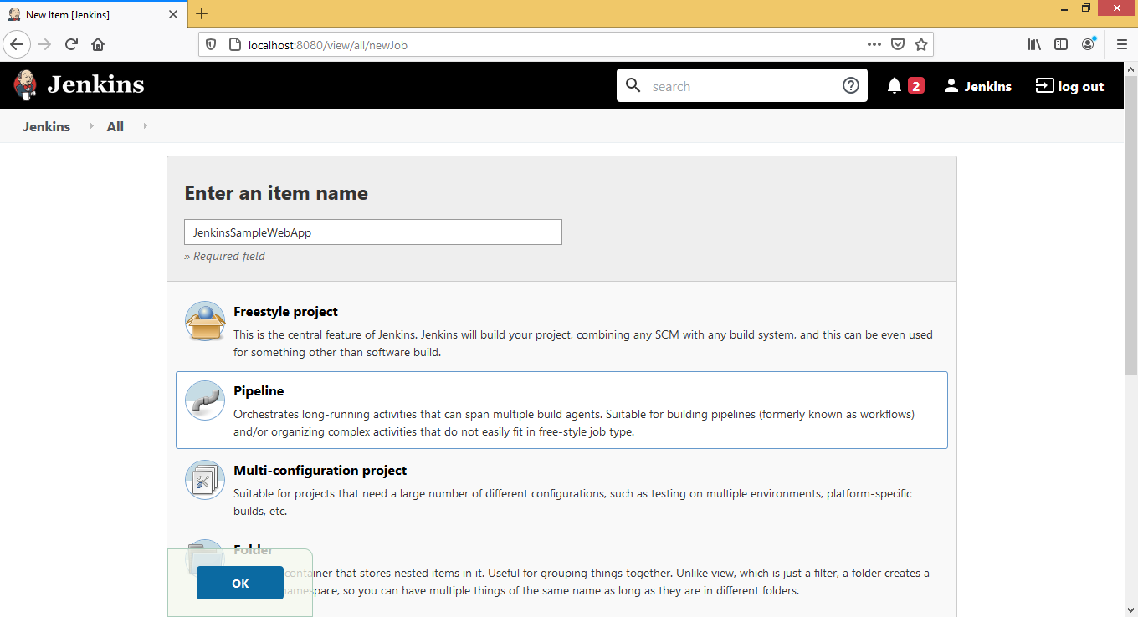Go to Jenkins breadcrumb
This screenshot has width=1138, height=617.
[47, 126]
